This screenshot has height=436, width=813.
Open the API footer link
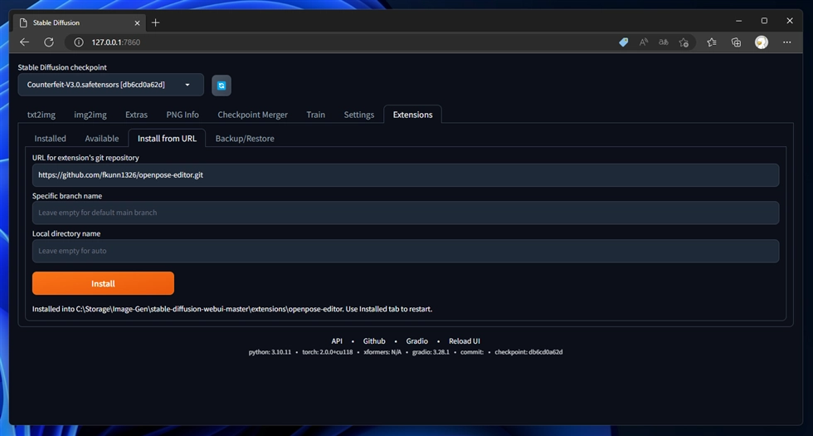point(337,341)
